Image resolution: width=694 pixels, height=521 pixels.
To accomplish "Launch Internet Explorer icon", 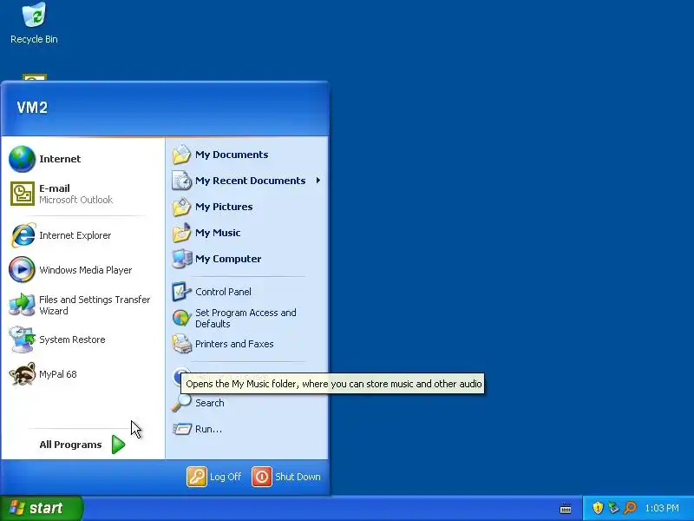I will [x=23, y=235].
